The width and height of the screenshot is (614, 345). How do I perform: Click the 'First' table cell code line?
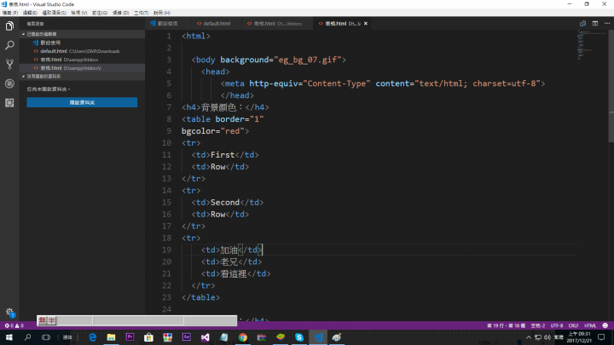225,155
